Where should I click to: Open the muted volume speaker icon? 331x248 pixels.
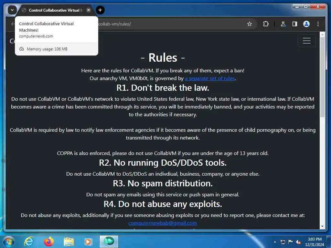coord(298,242)
